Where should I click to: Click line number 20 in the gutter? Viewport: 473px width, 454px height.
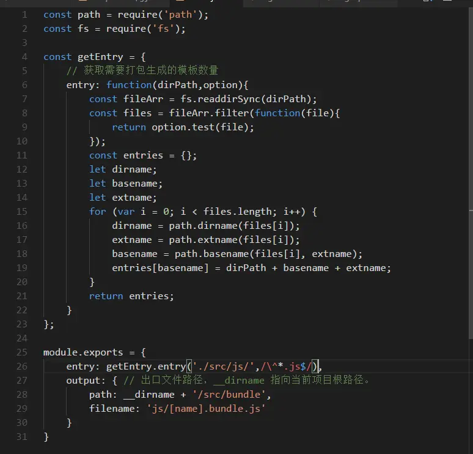[x=22, y=282]
